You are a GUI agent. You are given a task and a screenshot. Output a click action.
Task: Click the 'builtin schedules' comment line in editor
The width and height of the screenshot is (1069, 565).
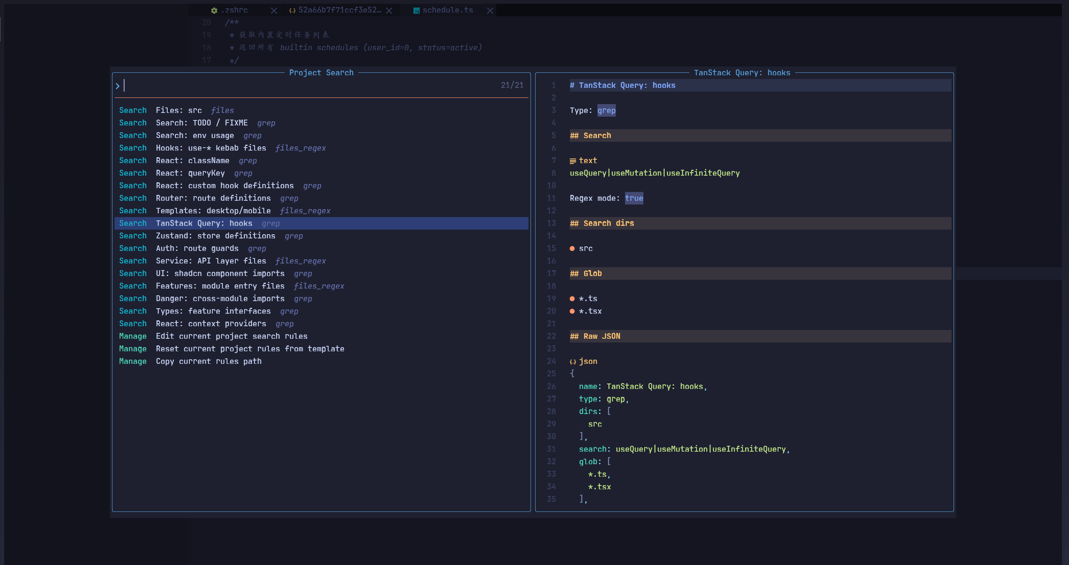coord(356,48)
